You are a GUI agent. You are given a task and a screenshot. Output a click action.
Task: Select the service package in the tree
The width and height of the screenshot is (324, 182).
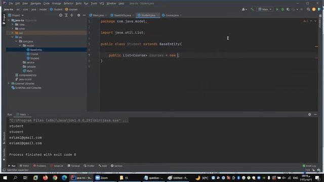coord(30,63)
